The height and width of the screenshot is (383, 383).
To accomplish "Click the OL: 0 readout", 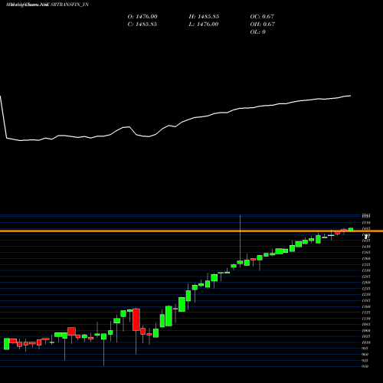I will pos(258,32).
